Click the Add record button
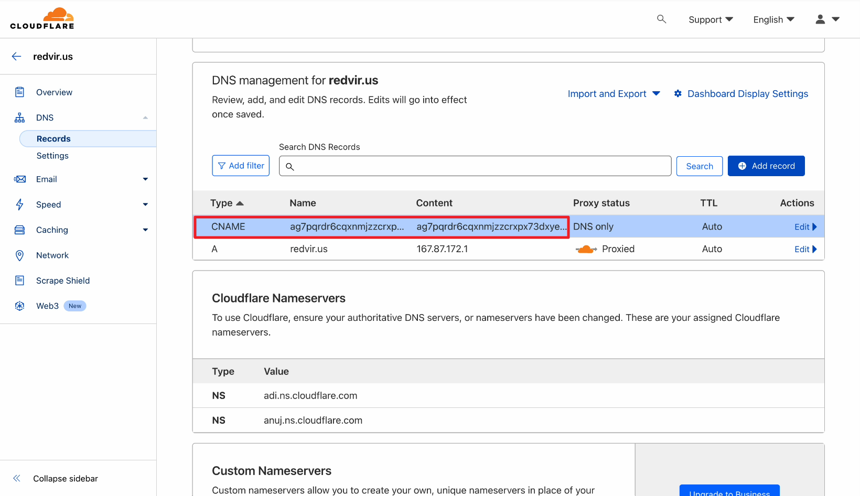Viewport: 860px width, 496px height. (x=766, y=166)
